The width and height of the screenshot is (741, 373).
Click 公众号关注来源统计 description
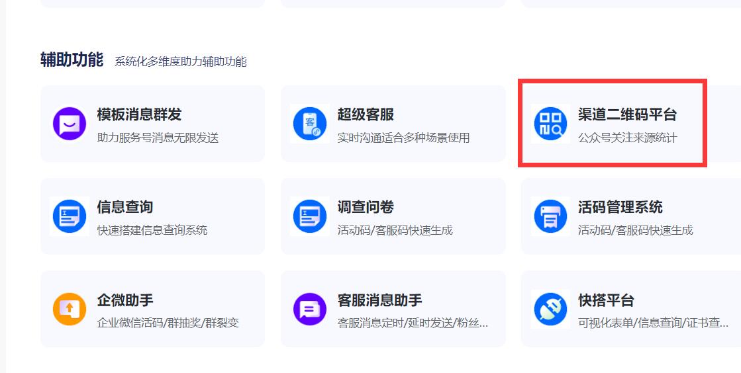point(628,138)
